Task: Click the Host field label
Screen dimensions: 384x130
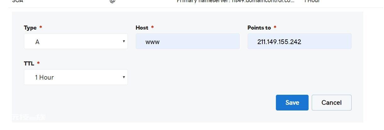Action: pos(142,28)
